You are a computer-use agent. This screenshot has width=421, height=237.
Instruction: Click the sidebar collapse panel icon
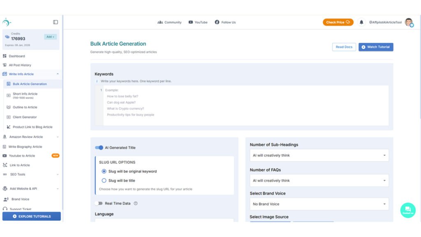click(56, 22)
